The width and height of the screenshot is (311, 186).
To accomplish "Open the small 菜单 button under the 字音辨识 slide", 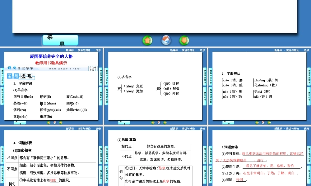I will [x=20, y=122].
